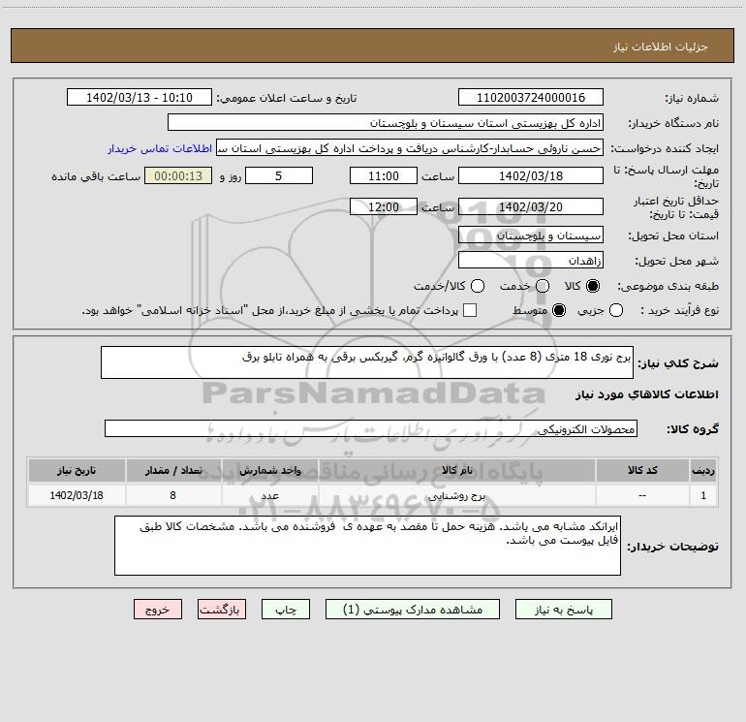This screenshot has width=746, height=722.
Task: Click the row number cell 1
Action: (x=703, y=495)
